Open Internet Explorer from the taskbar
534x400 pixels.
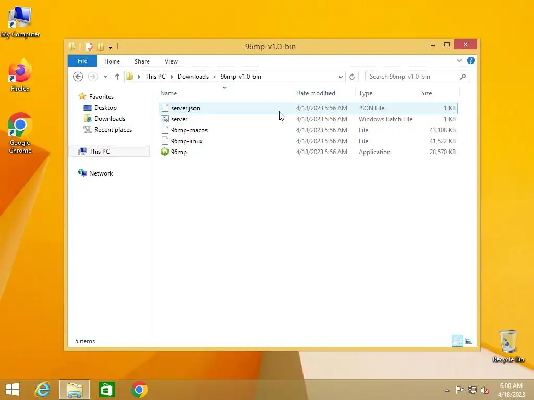43,390
